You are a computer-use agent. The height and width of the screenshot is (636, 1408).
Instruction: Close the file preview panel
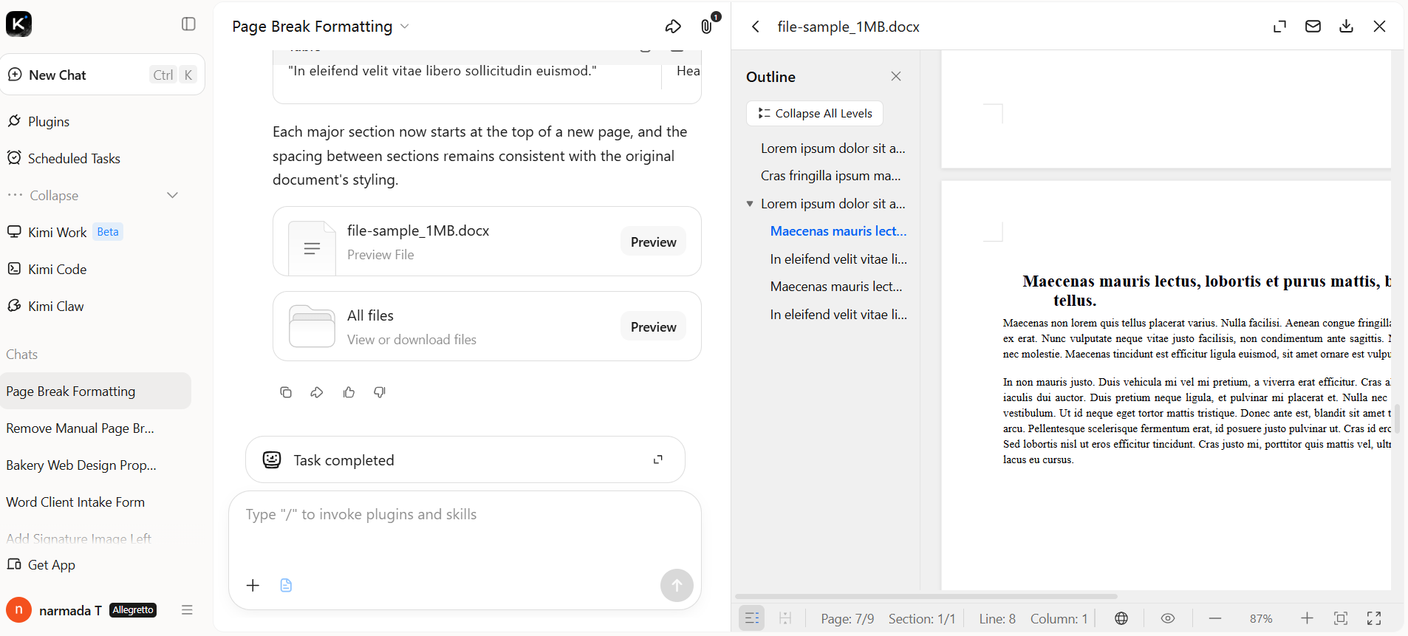1379,27
